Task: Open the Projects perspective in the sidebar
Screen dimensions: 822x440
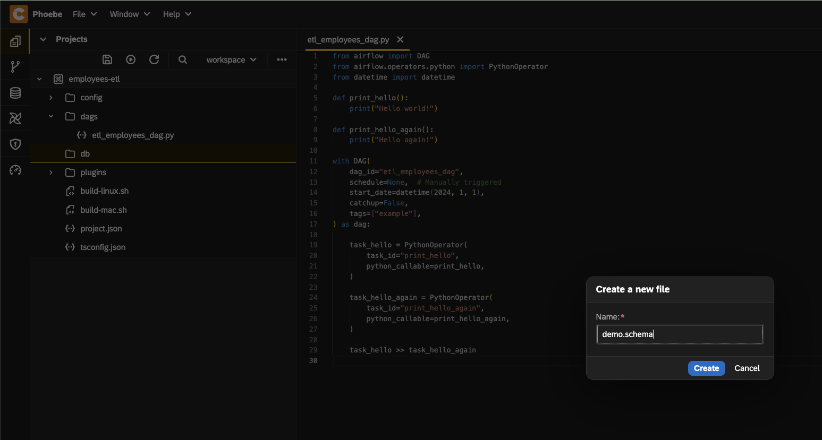Action: [15, 41]
